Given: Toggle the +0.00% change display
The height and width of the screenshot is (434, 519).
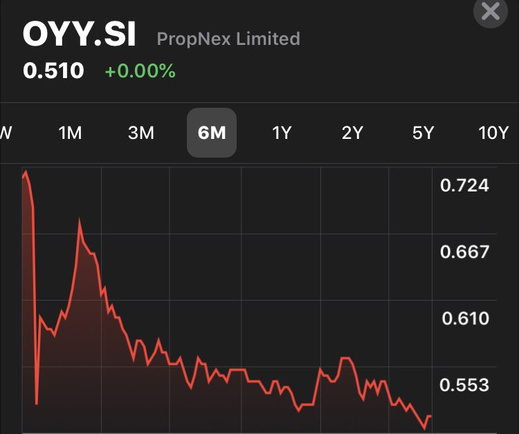Looking at the screenshot, I should pos(140,70).
